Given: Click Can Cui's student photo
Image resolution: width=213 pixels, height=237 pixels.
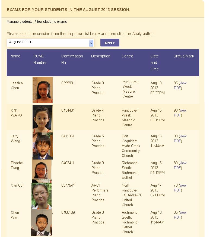Looking at the screenshot, I should (x=42, y=196).
